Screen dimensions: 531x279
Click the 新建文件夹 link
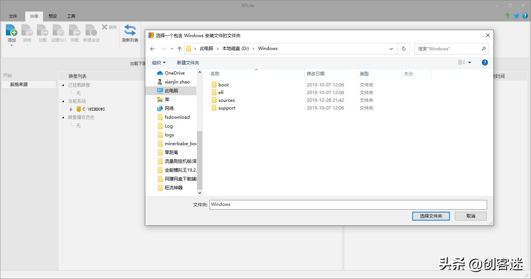click(x=188, y=62)
